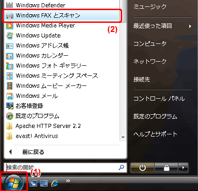The width and height of the screenshot is (198, 191).
Task: Click the Windows カレンダー icon
Action: point(10,56)
